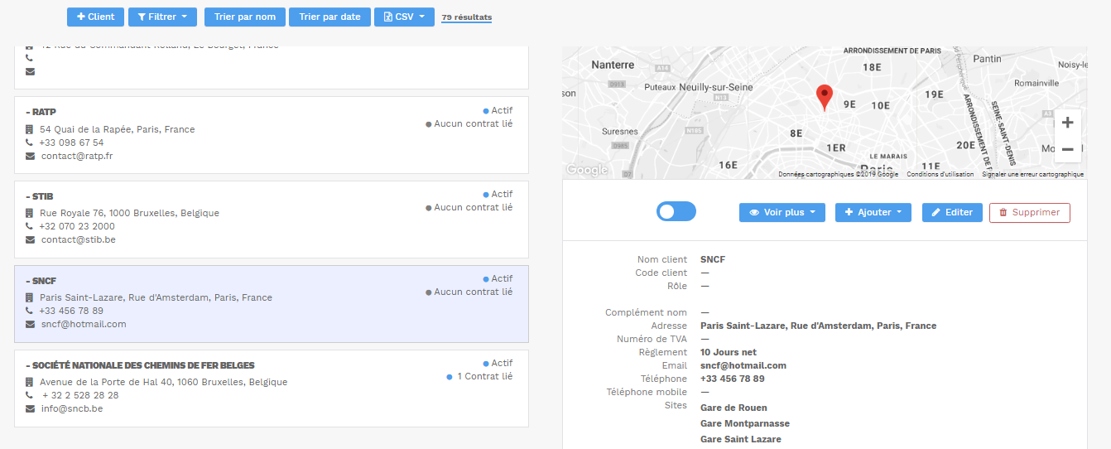Screen dimensions: 1111x449
Task: Sort the list with Trier par date
Action: (330, 17)
